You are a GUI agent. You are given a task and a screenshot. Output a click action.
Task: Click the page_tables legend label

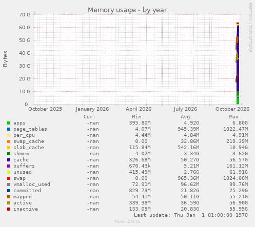[x=30, y=129]
